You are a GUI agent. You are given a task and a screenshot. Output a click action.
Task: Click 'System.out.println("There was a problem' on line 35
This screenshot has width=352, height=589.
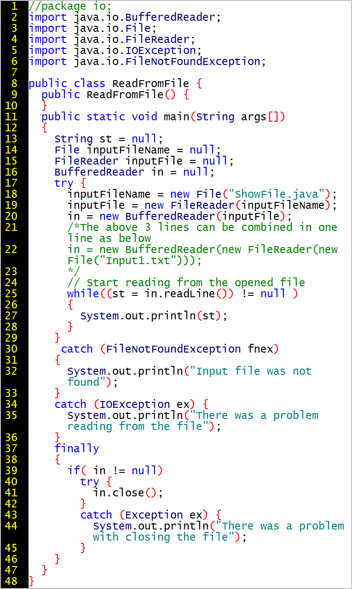click(x=192, y=416)
